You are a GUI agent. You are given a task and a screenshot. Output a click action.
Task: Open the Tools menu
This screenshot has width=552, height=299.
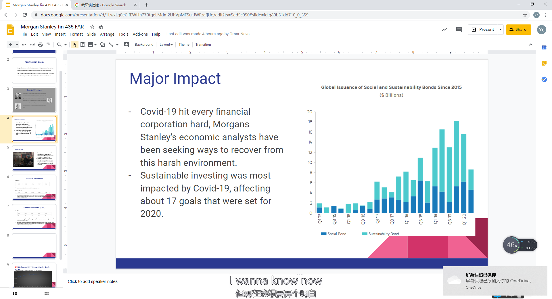pyautogui.click(x=124, y=34)
